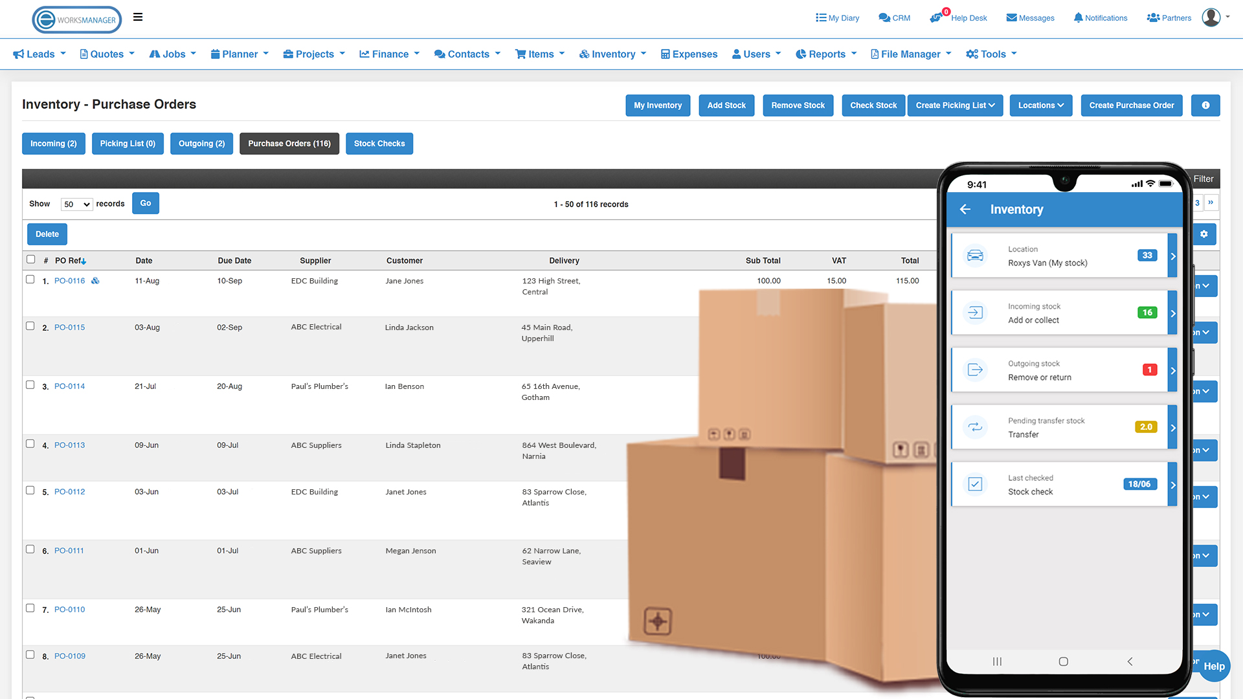Open the hamburger navigation menu icon
Screen dimensions: 1243x699
click(137, 17)
